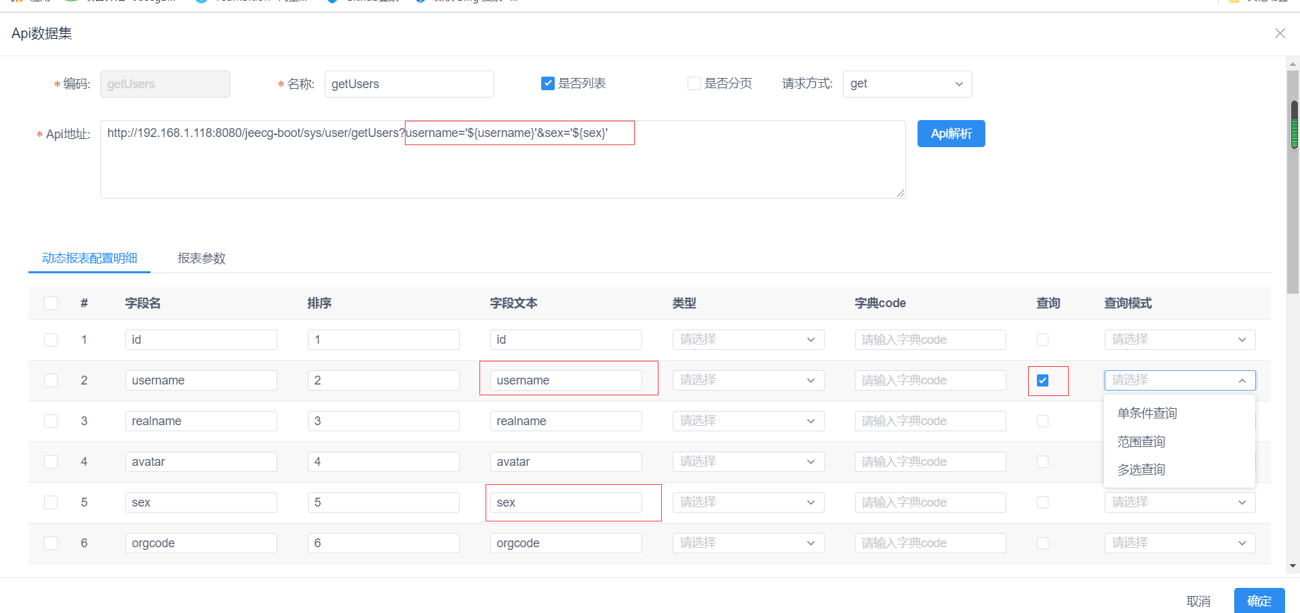Choose 范围查询 from the dropdown list
Screen dimensions: 1300x613
click(x=1180, y=441)
